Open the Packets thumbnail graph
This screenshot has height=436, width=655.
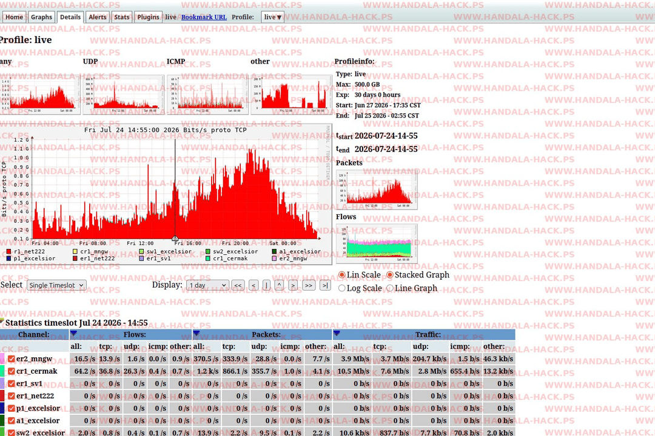(x=377, y=190)
